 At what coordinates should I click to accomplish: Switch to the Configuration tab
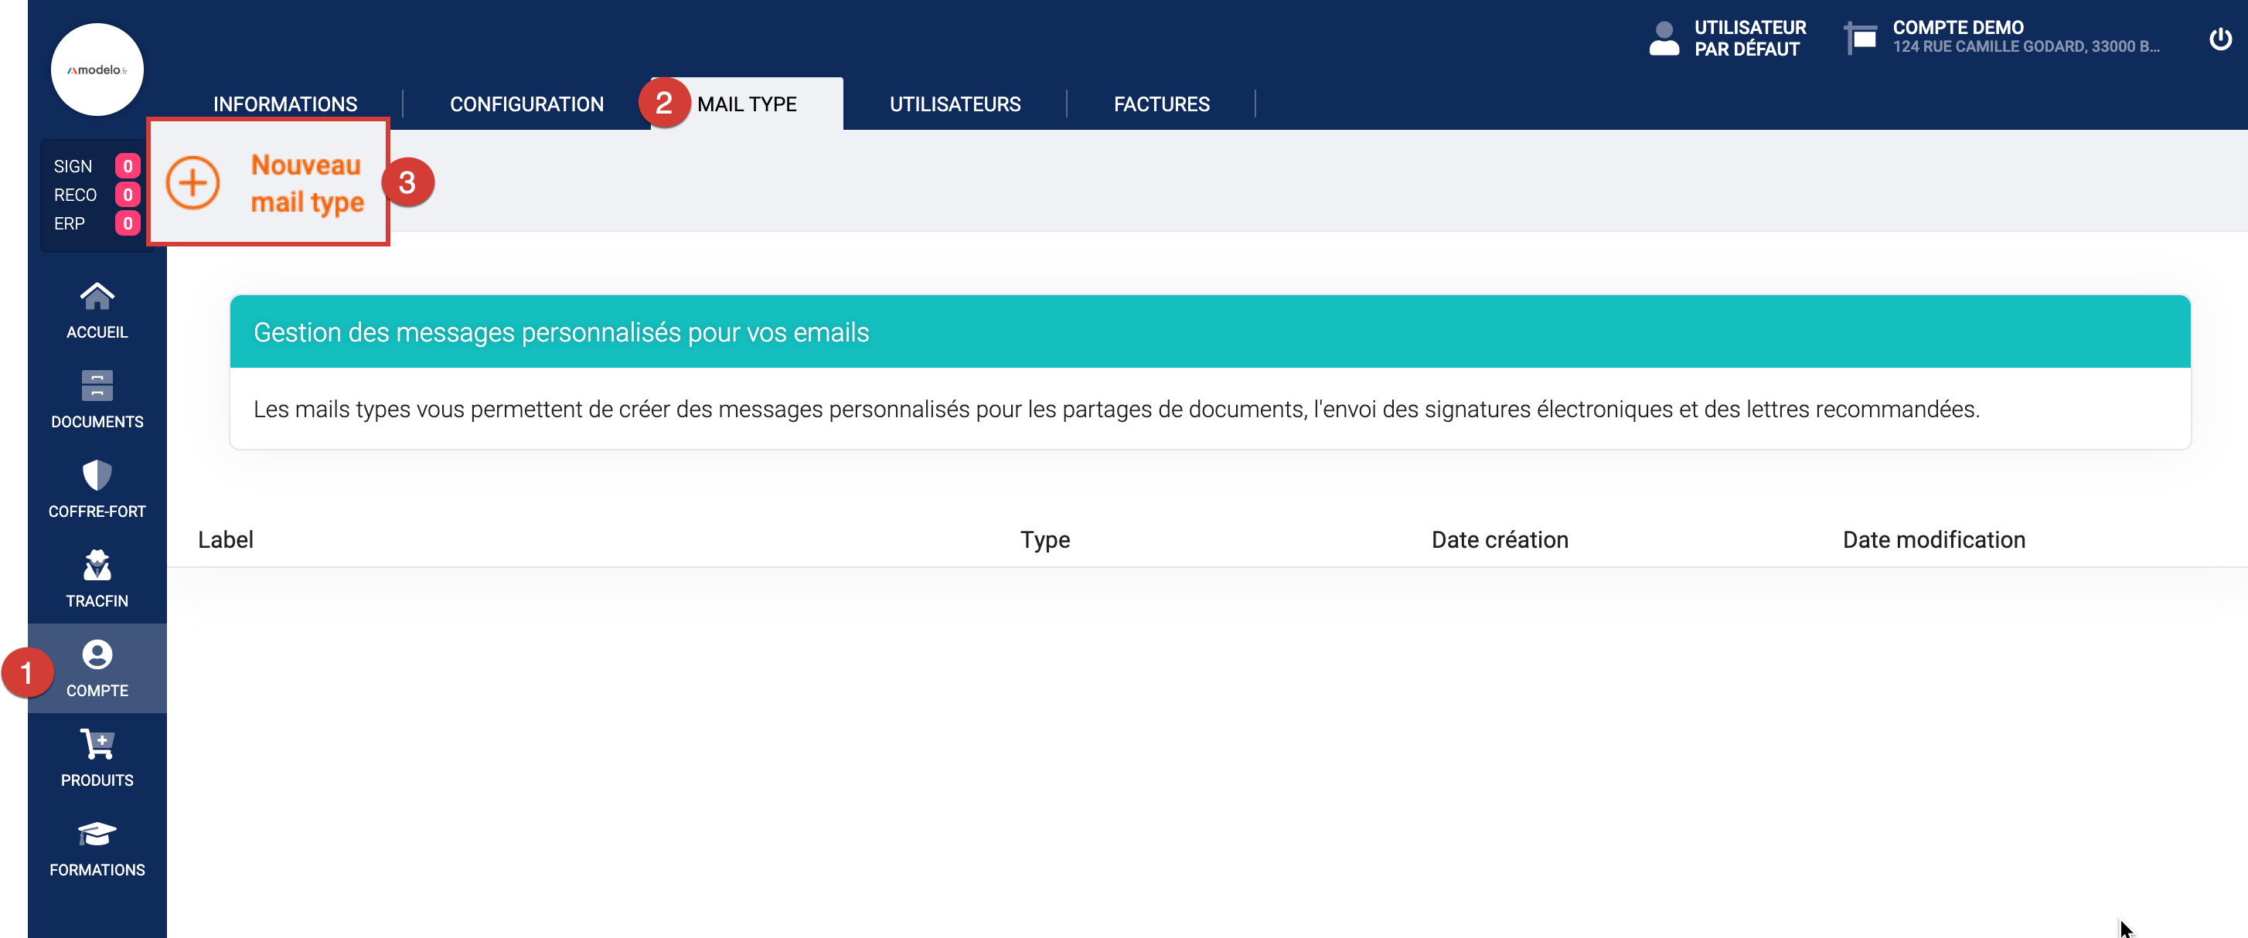526,104
